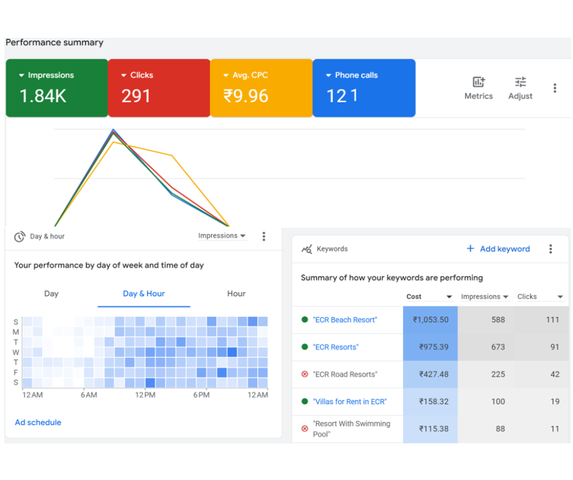
Task: Open the Metrics chart icon
Action: click(x=479, y=82)
